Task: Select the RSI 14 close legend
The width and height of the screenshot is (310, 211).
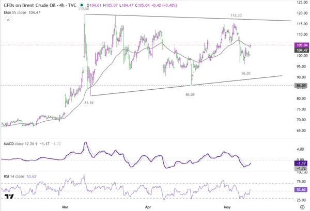Action: click(x=14, y=176)
